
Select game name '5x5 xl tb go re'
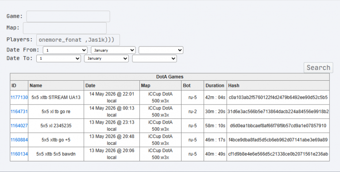click(56, 111)
